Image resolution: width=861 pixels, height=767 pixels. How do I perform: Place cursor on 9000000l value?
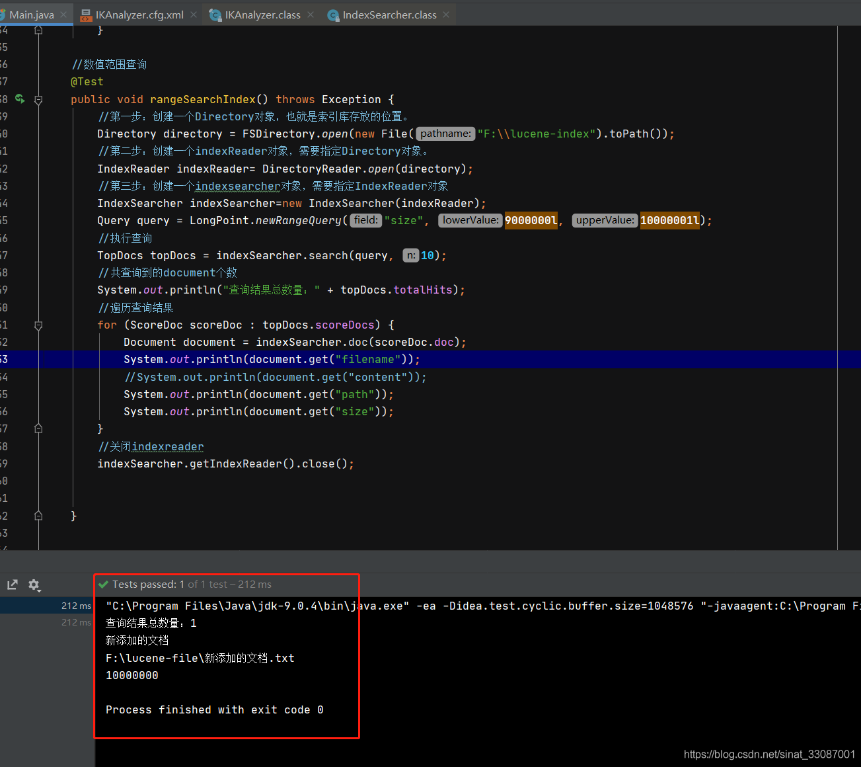tap(531, 221)
